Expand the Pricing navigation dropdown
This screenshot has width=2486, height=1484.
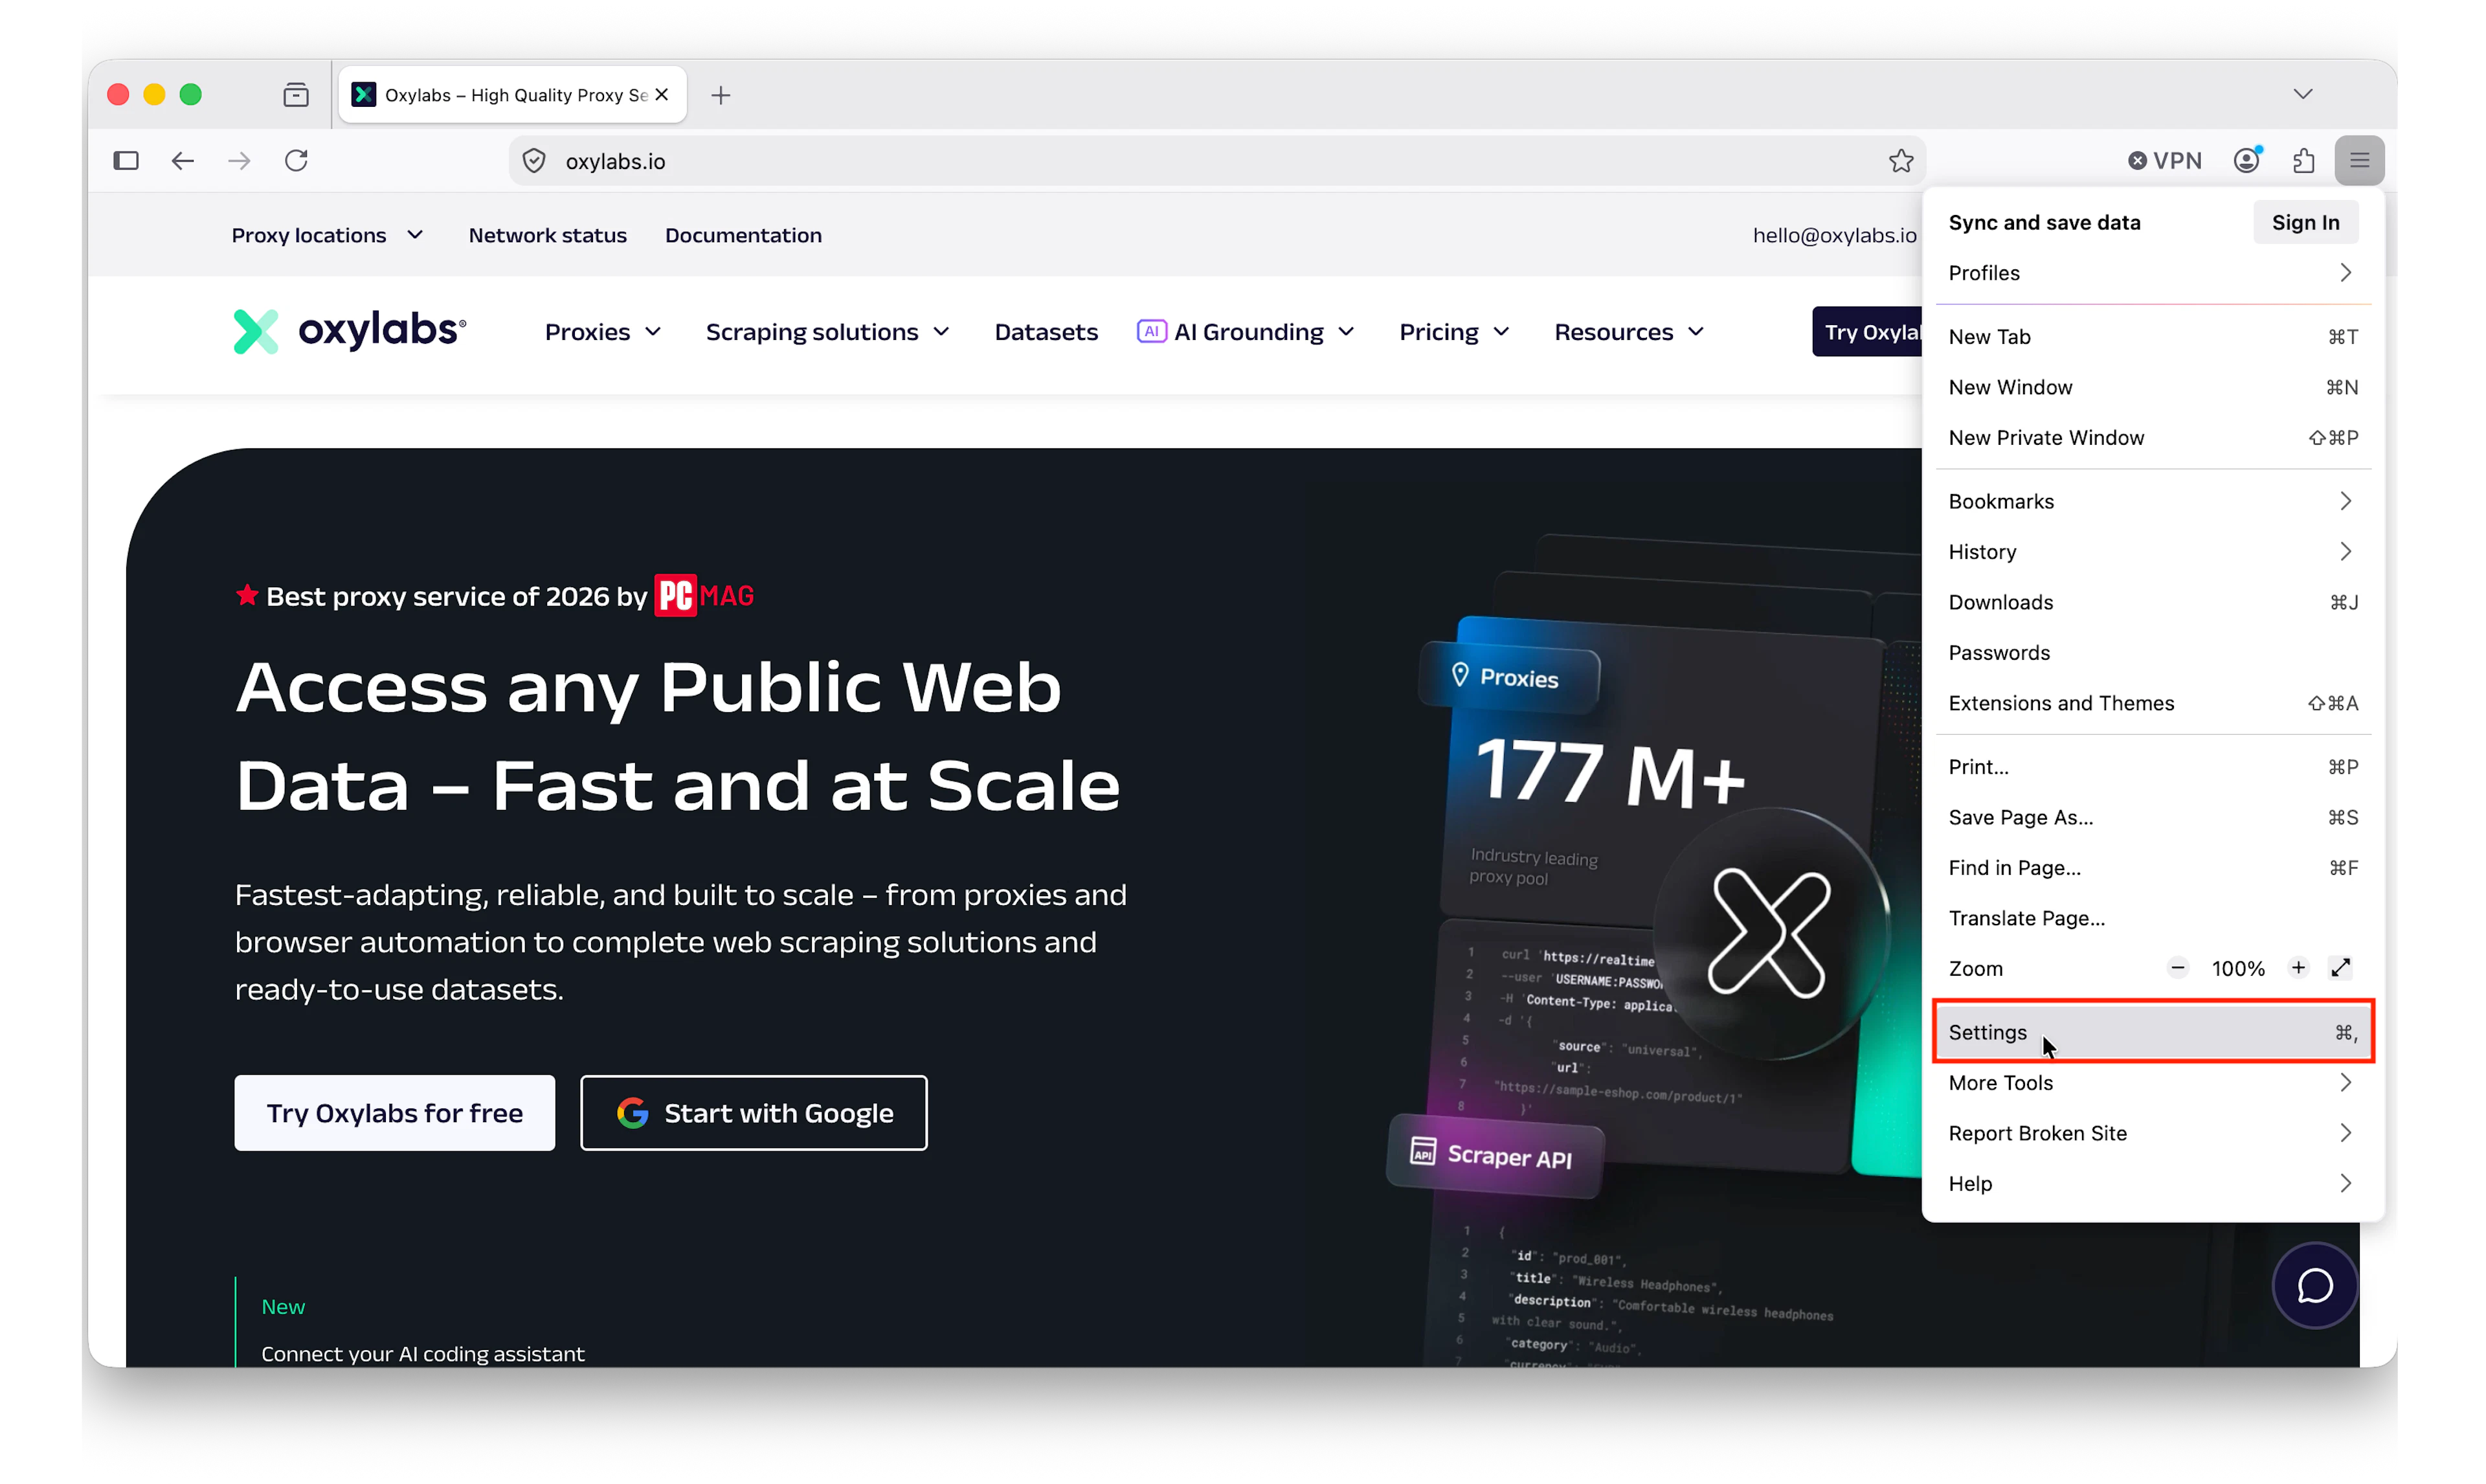point(1453,331)
